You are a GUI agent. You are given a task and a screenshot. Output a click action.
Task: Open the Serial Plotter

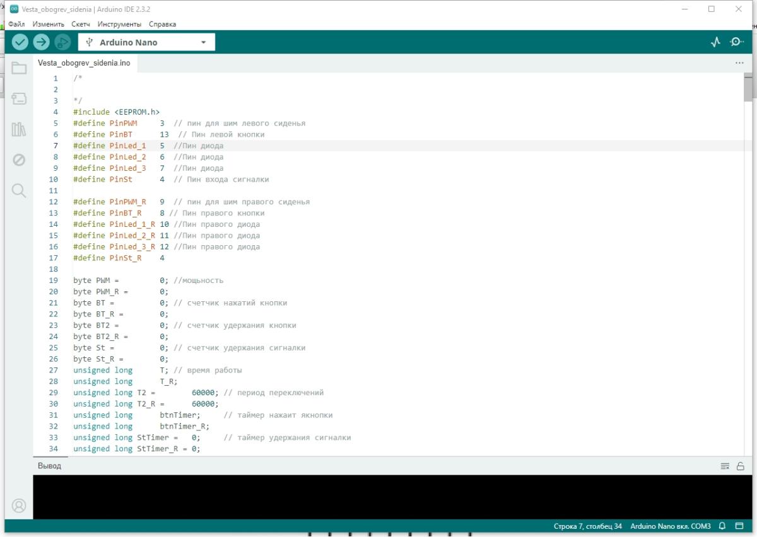coord(715,42)
